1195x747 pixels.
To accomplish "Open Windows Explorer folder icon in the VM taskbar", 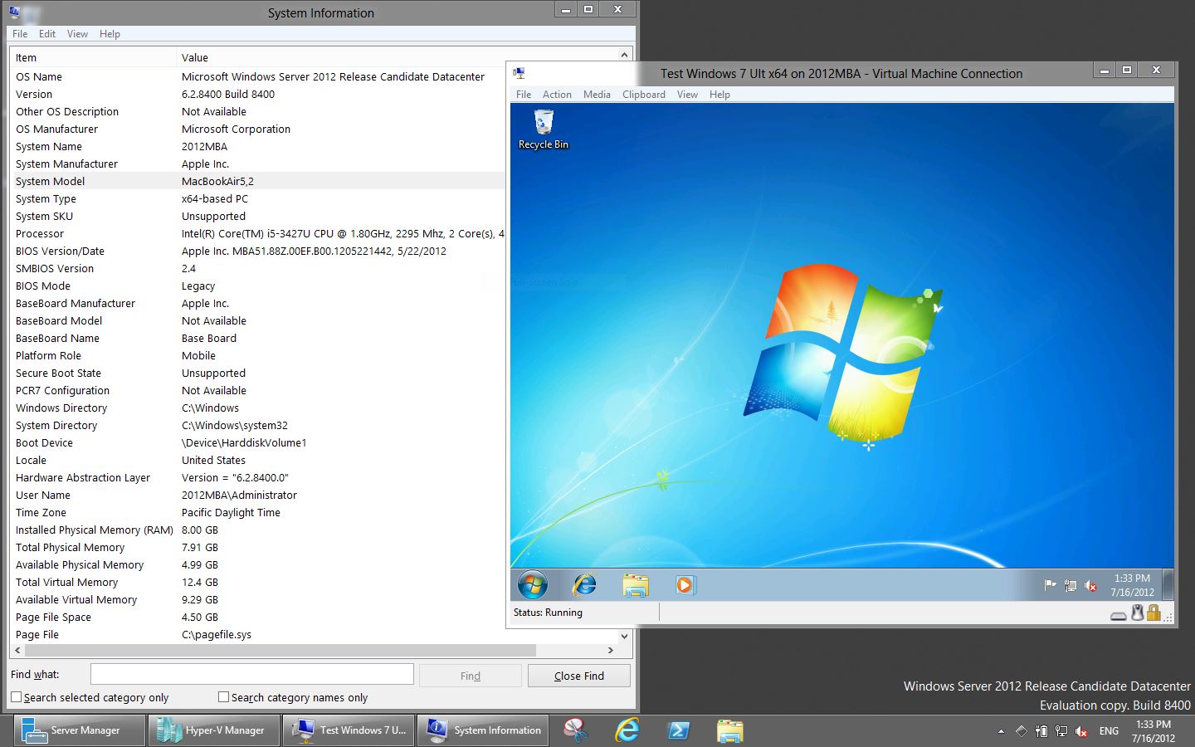I will point(636,585).
